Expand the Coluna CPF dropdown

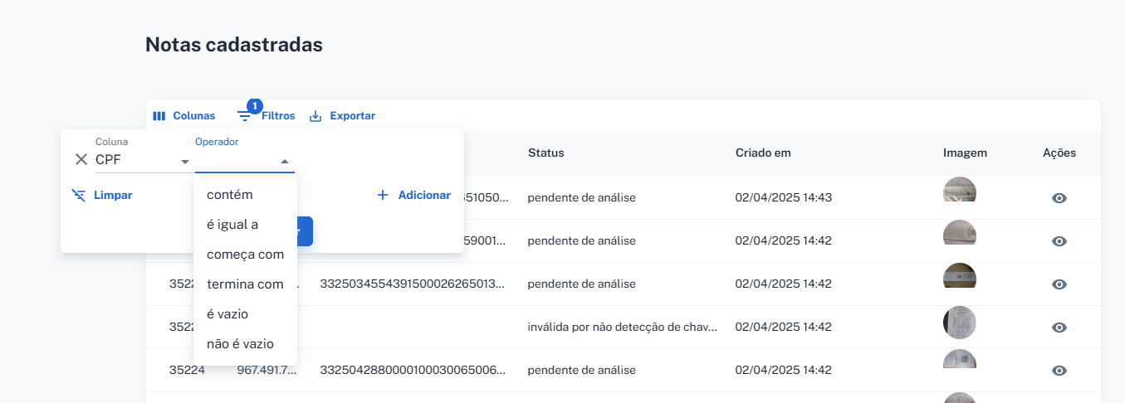(185, 161)
